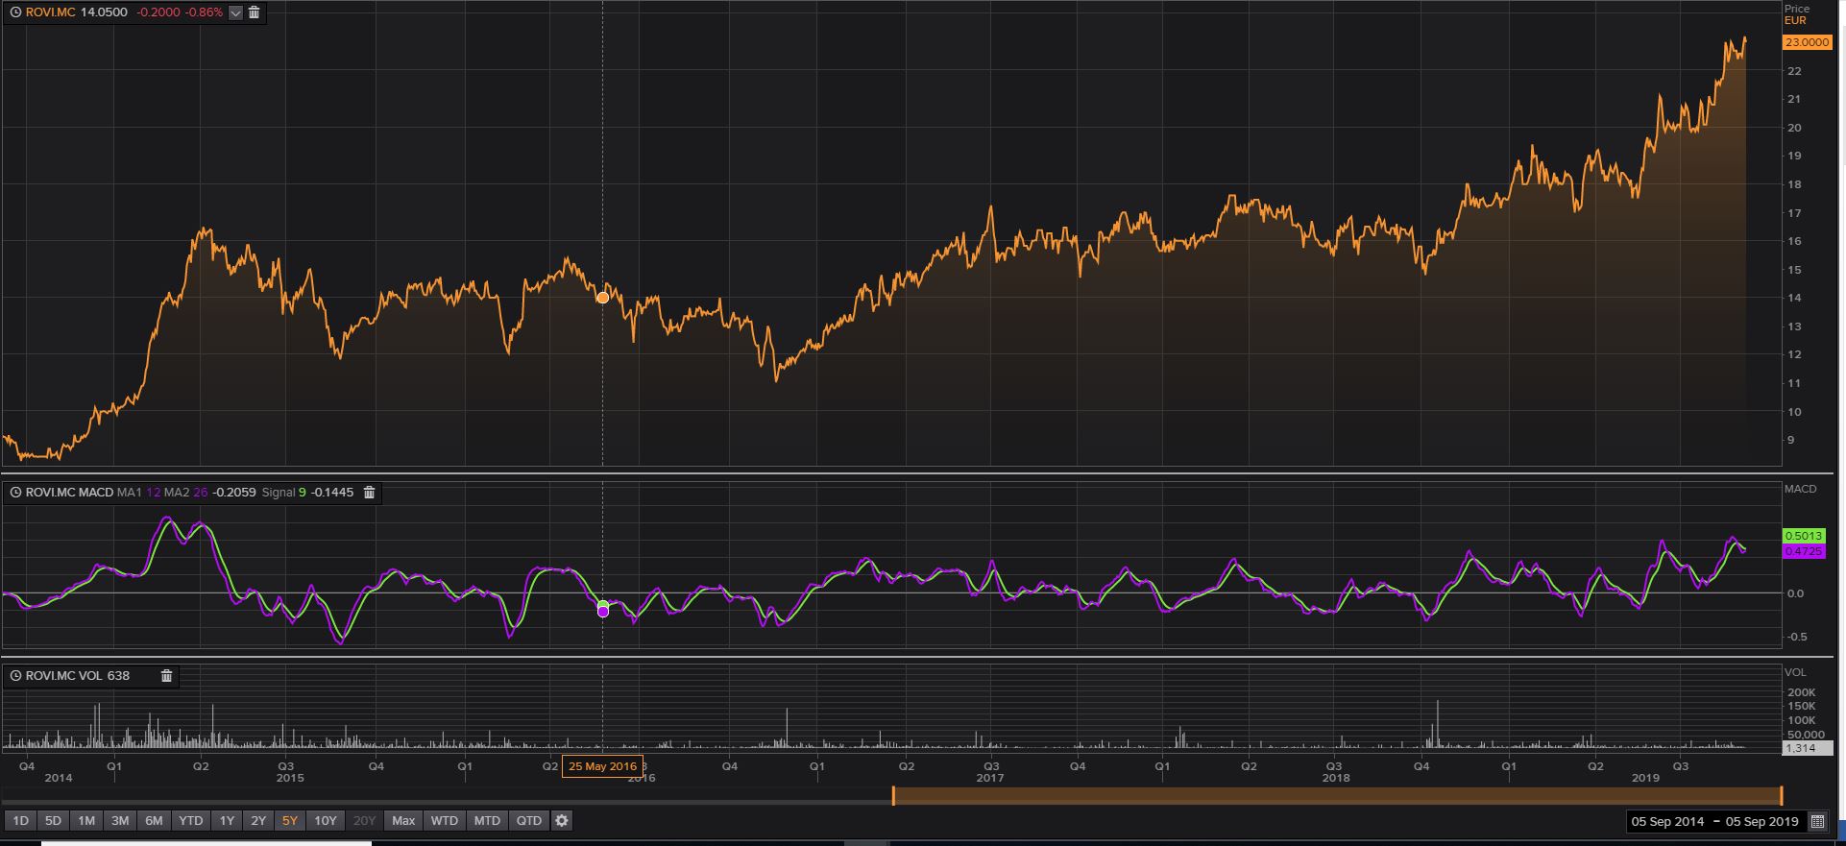
Task: Click clock icon beside ROVI.MC MACD label
Action: click(x=15, y=493)
